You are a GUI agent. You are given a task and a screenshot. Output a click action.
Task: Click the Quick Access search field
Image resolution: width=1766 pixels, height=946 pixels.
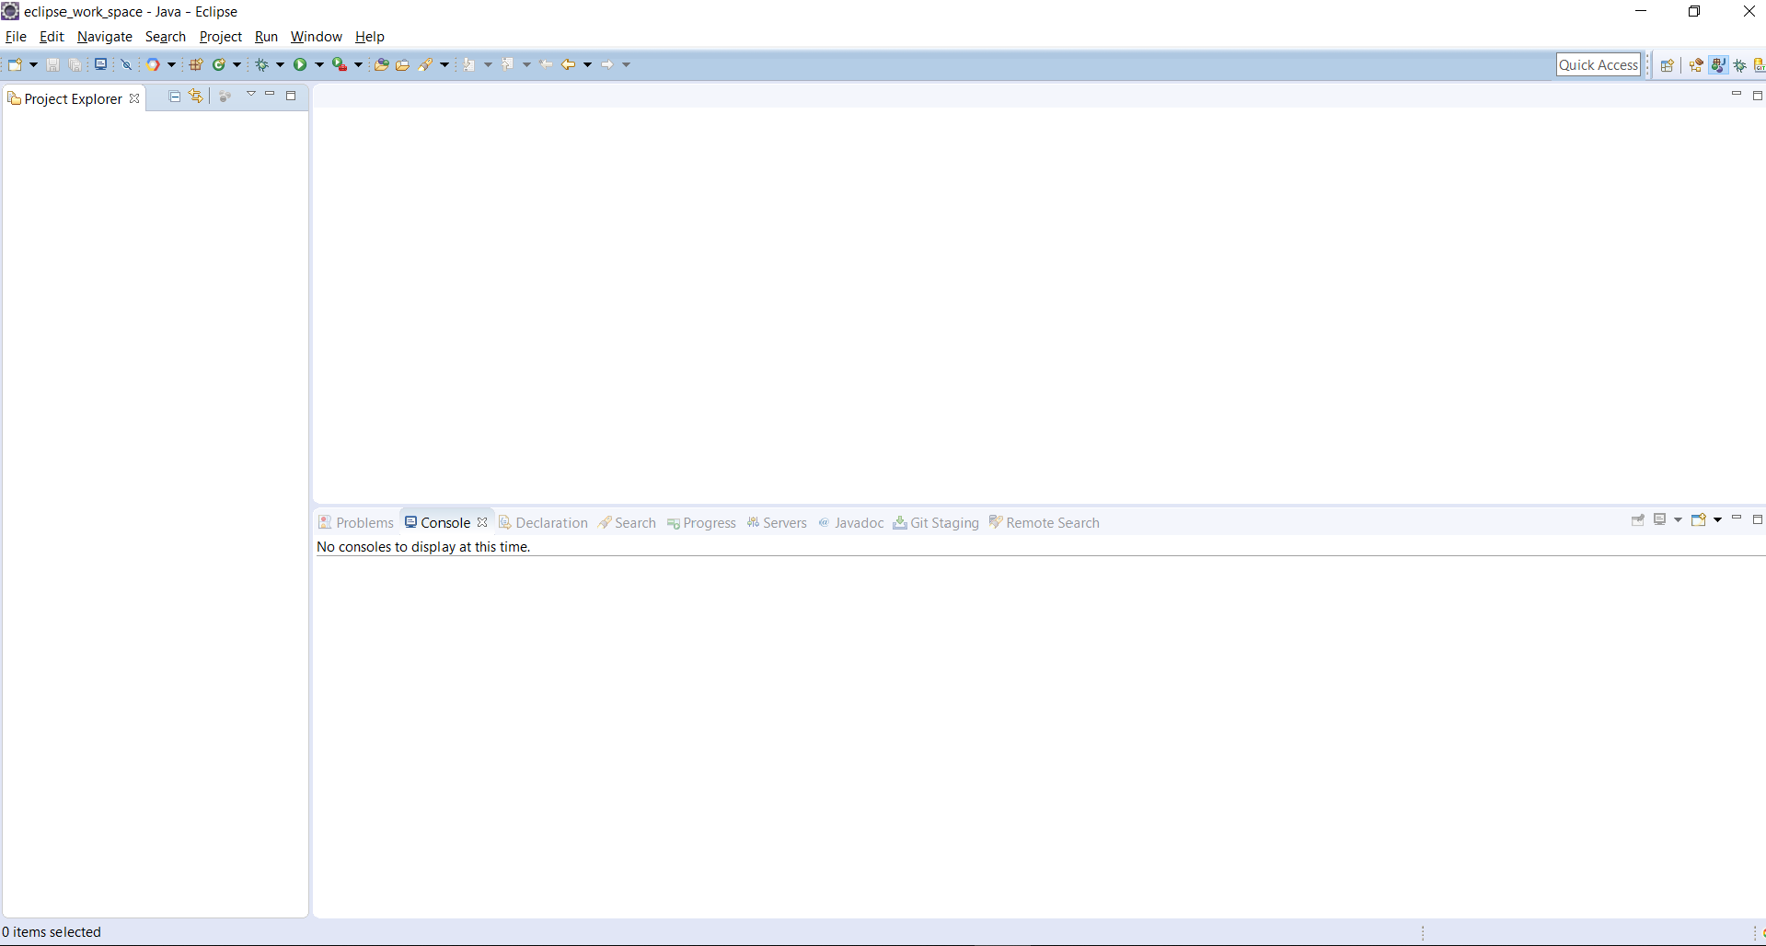tap(1599, 64)
